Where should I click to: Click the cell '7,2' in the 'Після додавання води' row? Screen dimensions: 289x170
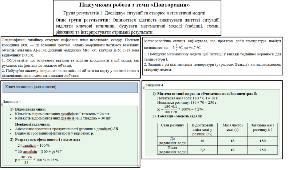pos(202,150)
